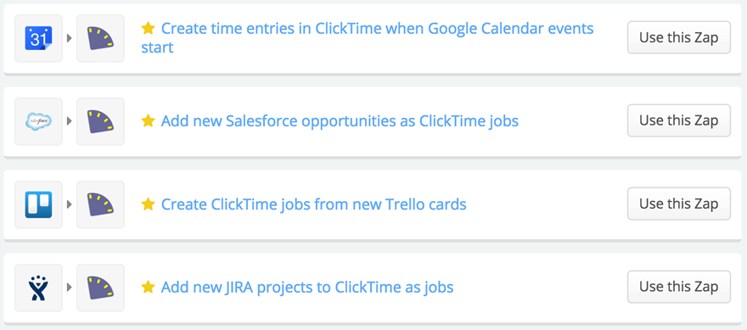The height and width of the screenshot is (330, 747).
Task: Open 'Create time entries in ClickTime' link
Action: (368, 38)
